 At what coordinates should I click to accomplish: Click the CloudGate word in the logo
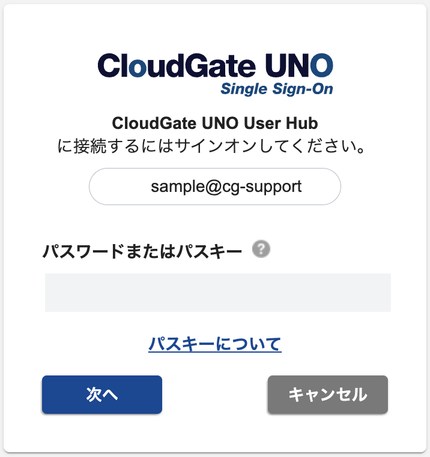(177, 65)
